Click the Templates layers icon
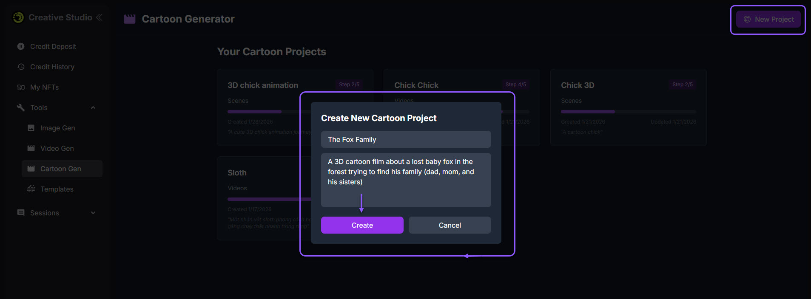Screen dimensions: 811x299 click(x=31, y=189)
